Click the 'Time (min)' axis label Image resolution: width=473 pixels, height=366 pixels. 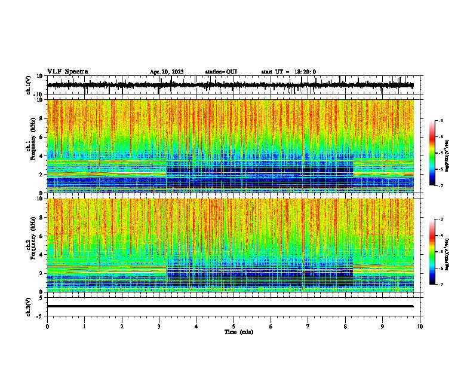coord(239,332)
